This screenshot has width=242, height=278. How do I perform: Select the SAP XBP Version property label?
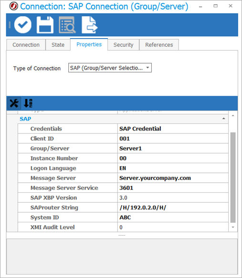[x=53, y=198]
